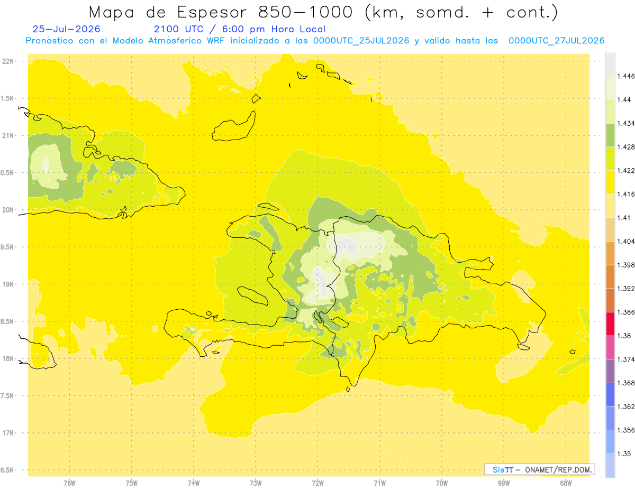Click the 73W longitude axis label

(x=256, y=483)
